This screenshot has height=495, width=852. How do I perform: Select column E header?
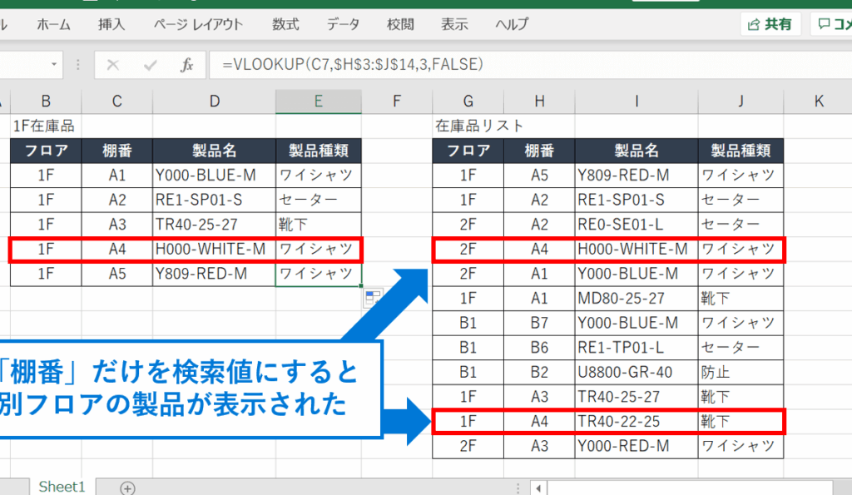click(318, 101)
